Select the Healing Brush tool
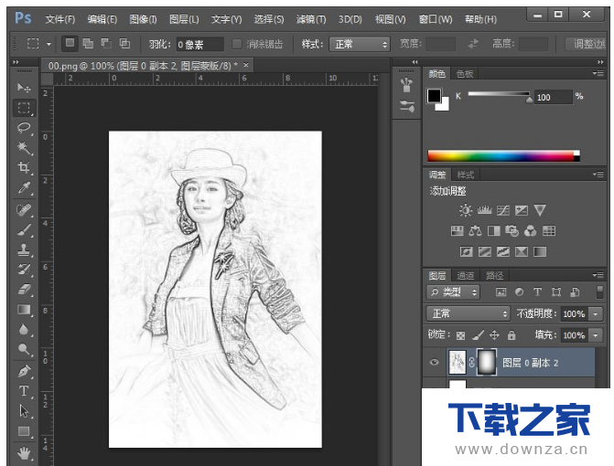 (x=24, y=210)
